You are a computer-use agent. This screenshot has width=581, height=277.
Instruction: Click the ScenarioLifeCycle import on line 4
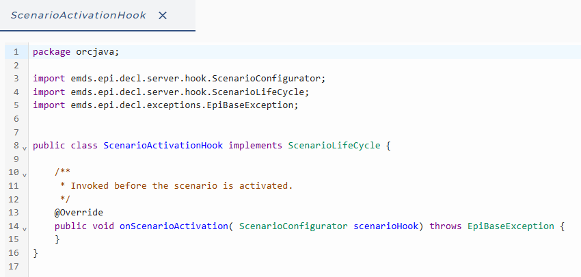pyautogui.click(x=171, y=92)
